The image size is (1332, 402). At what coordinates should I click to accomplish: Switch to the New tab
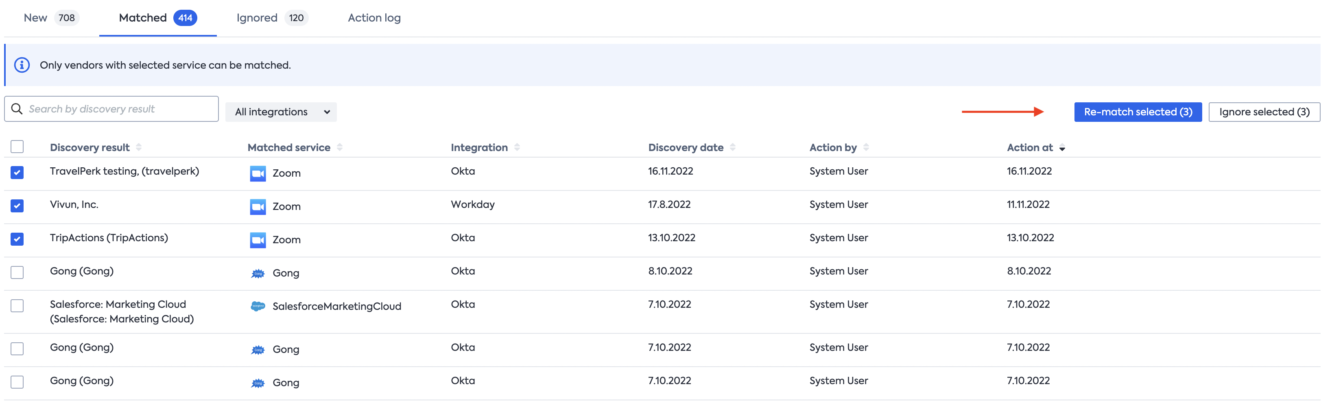(x=51, y=18)
